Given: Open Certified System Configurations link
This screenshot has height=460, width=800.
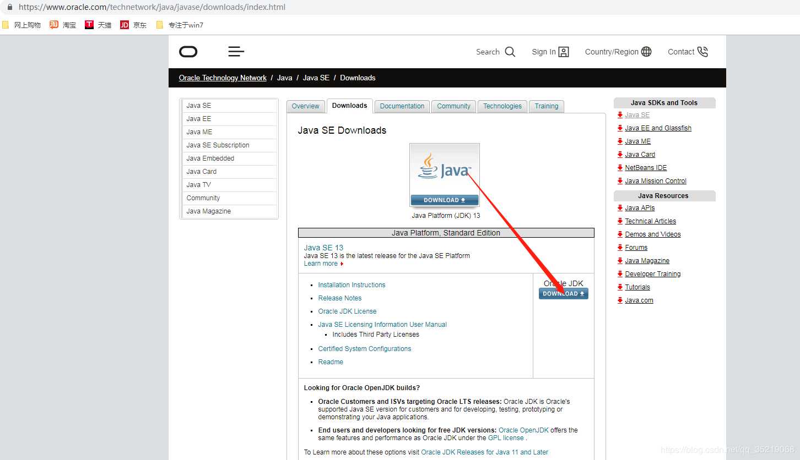Looking at the screenshot, I should click(x=365, y=349).
